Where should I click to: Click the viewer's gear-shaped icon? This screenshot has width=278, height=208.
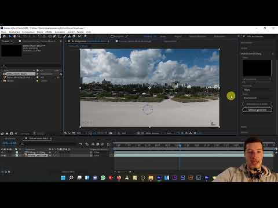(195, 133)
